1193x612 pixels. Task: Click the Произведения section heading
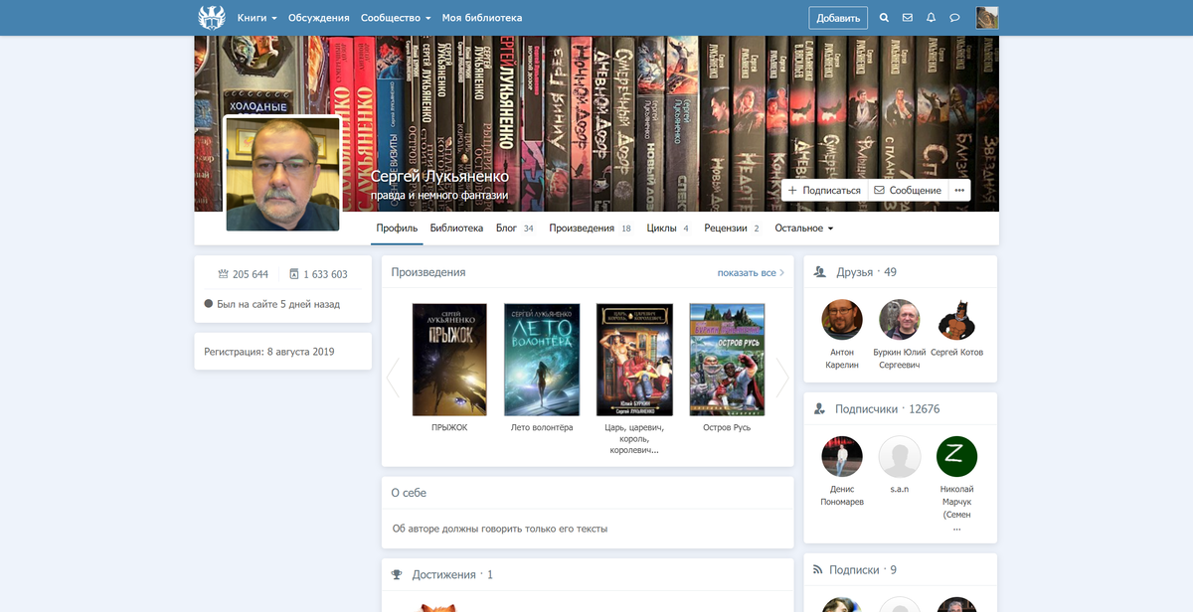pos(428,272)
